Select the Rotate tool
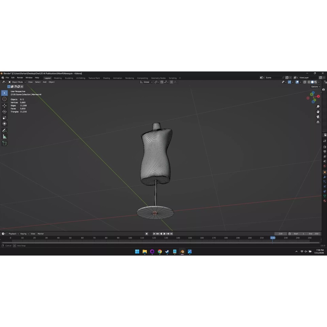The height and width of the screenshot is (327, 327). point(4,111)
